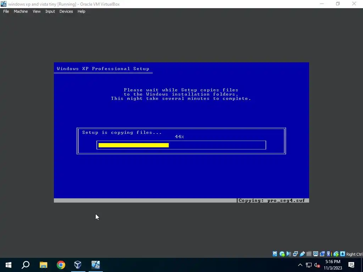The width and height of the screenshot is (363, 272).
Task: Click the VirtualBox window title icon
Action: pos(4,4)
